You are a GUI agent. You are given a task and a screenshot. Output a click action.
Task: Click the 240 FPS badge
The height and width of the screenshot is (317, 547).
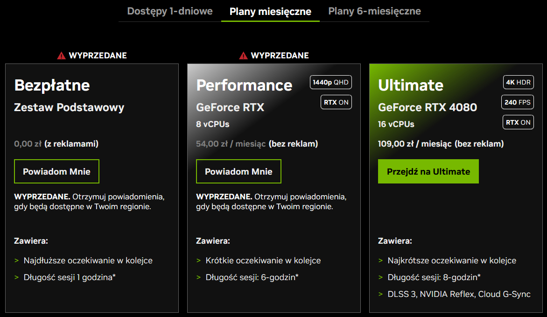coord(518,102)
